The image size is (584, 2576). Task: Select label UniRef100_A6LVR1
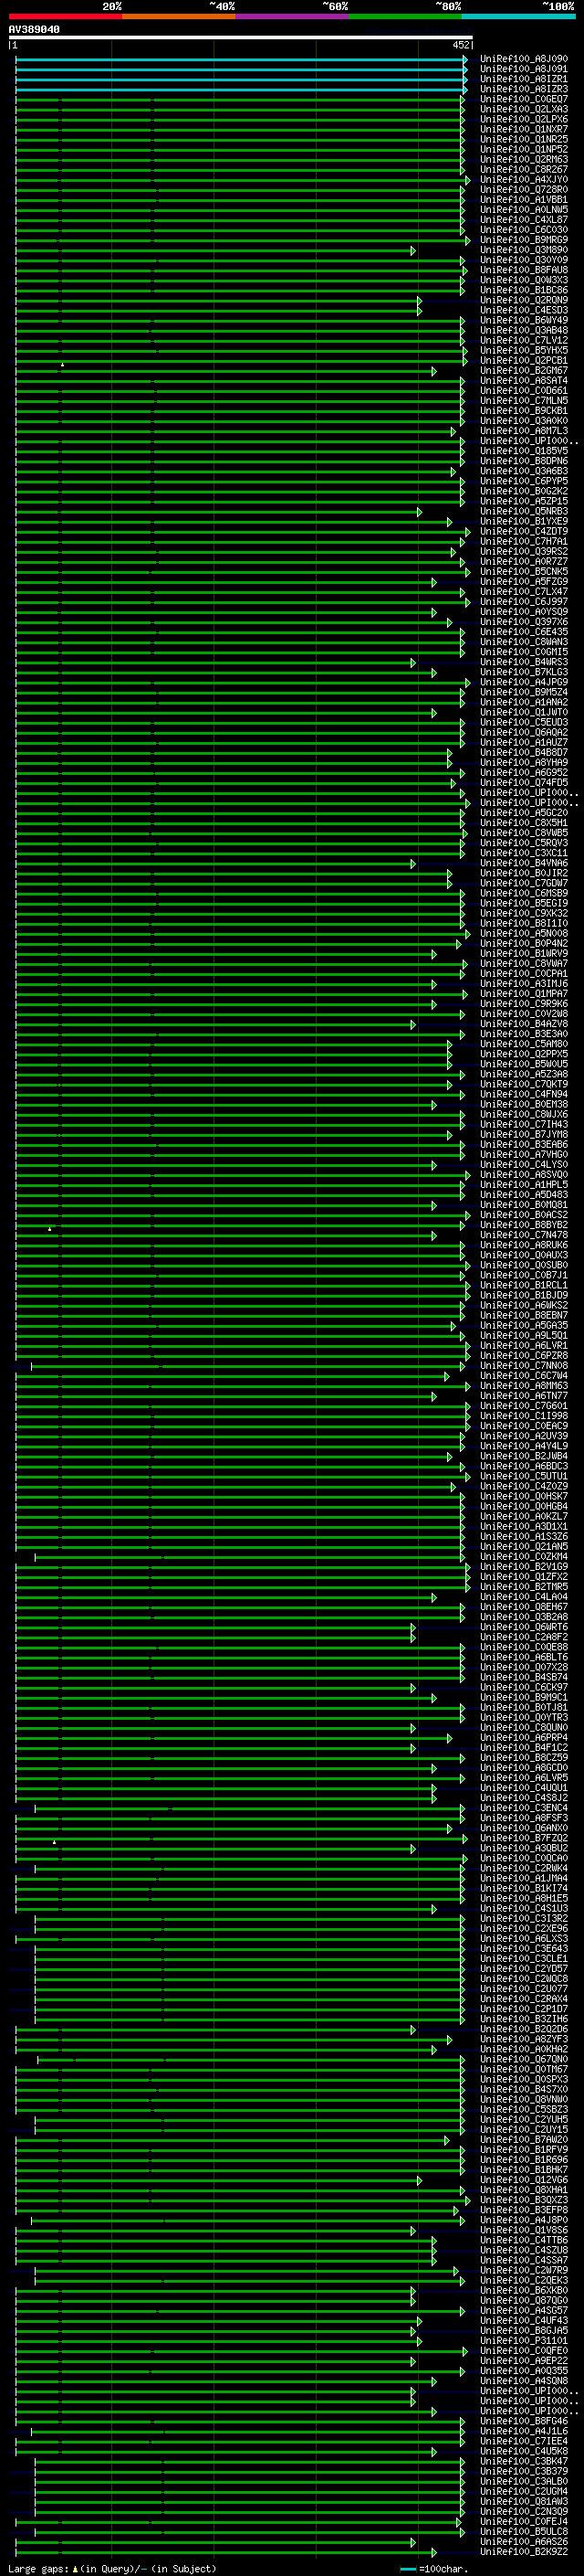coord(524,1345)
